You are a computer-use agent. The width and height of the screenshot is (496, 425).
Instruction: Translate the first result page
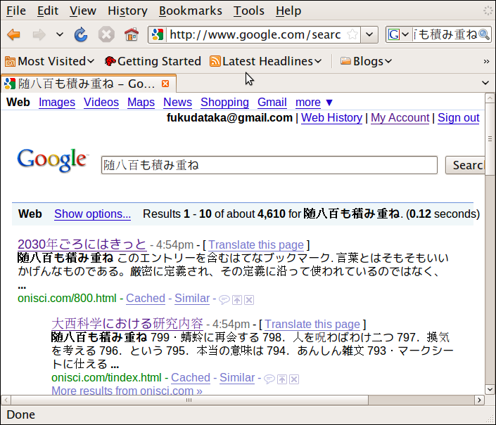click(x=256, y=244)
